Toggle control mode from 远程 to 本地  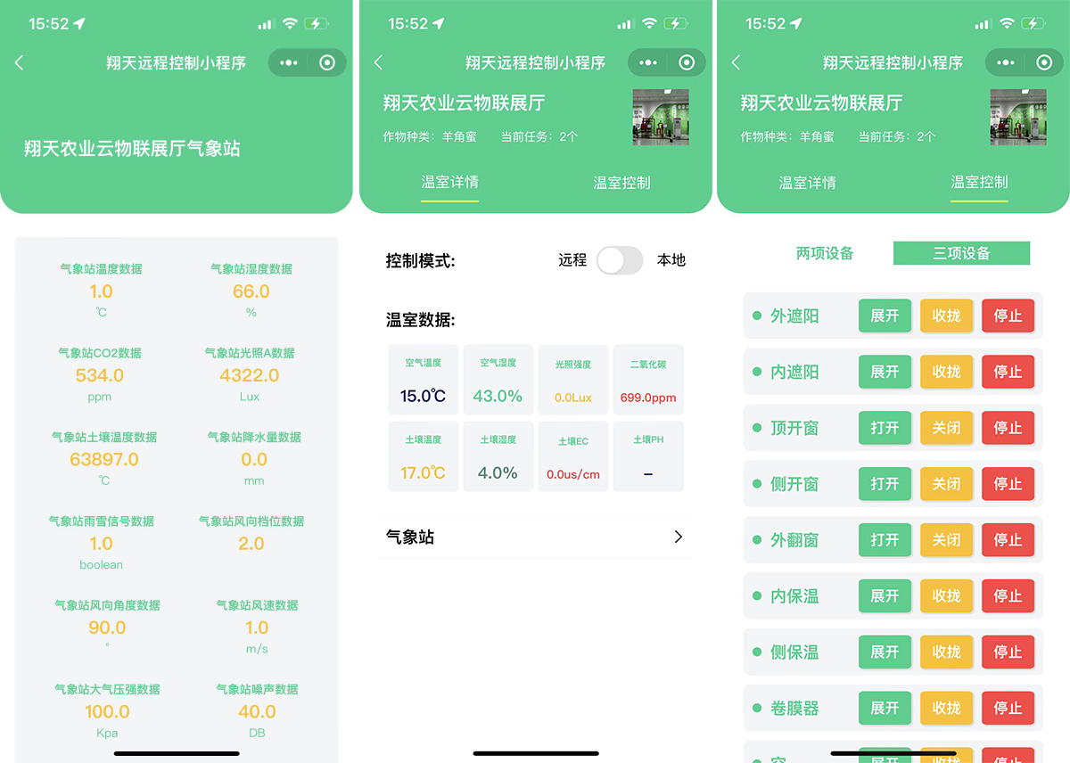(620, 260)
